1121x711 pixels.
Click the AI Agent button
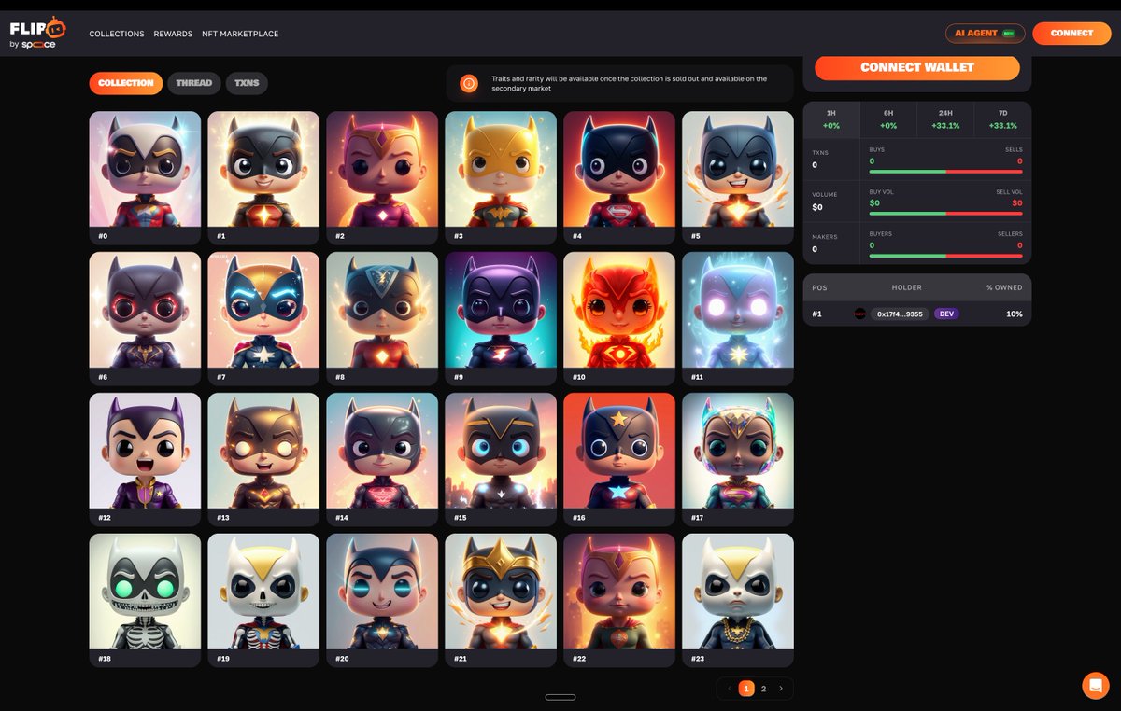tap(986, 33)
